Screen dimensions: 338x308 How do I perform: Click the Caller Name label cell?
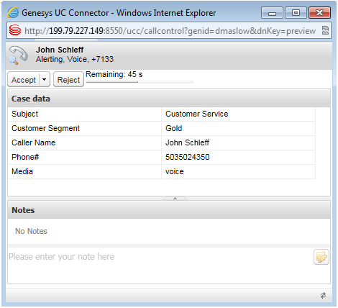(85, 143)
